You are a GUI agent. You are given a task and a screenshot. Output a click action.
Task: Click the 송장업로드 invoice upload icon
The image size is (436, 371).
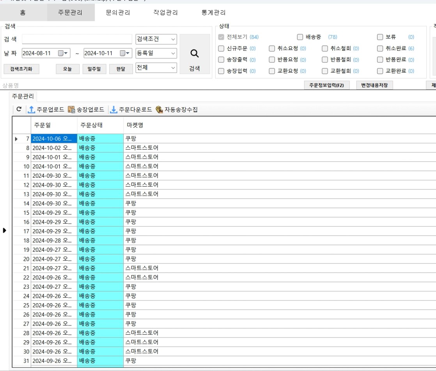(x=71, y=110)
